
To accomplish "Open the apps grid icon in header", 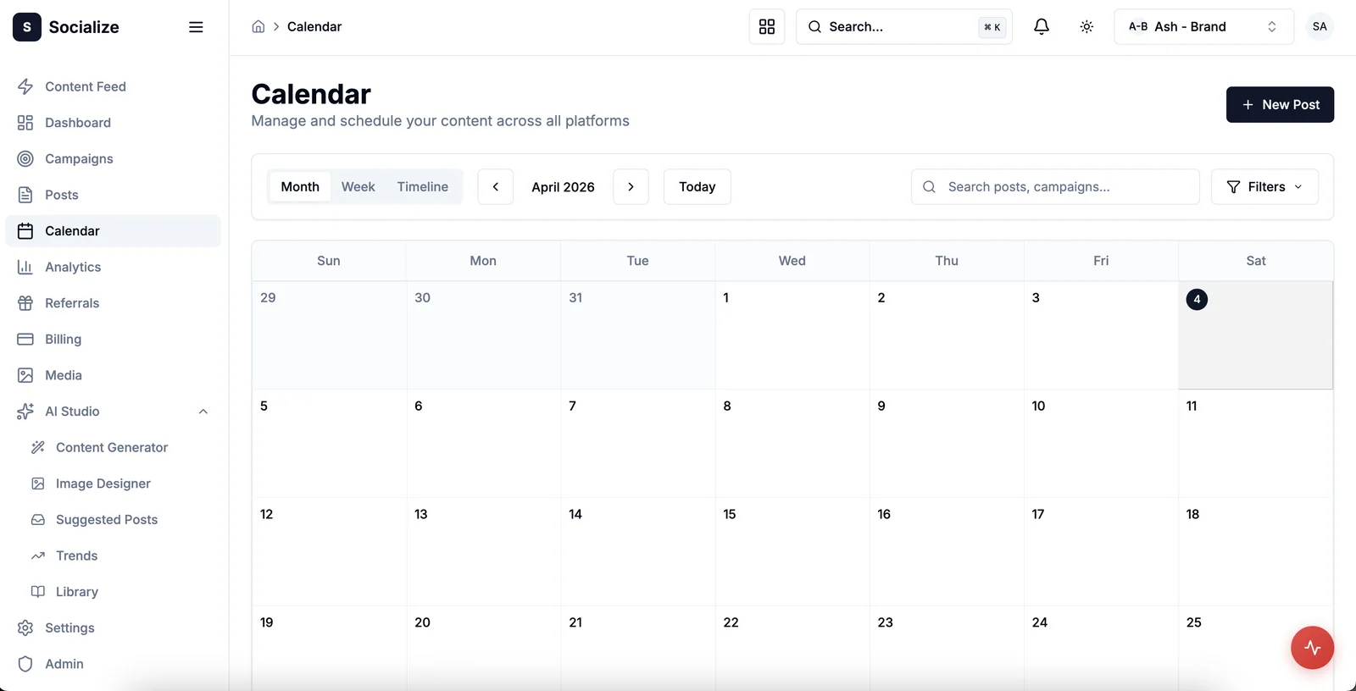I will (x=766, y=26).
